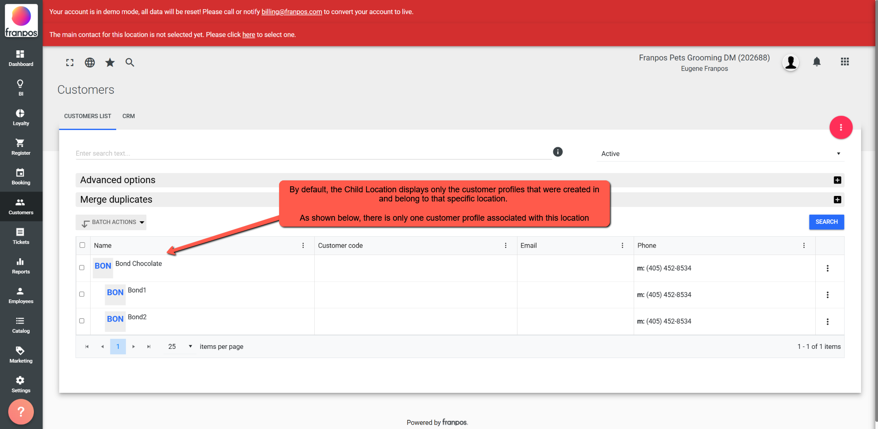Open the BI lightbulb section
This screenshot has width=878, height=429.
click(21, 87)
